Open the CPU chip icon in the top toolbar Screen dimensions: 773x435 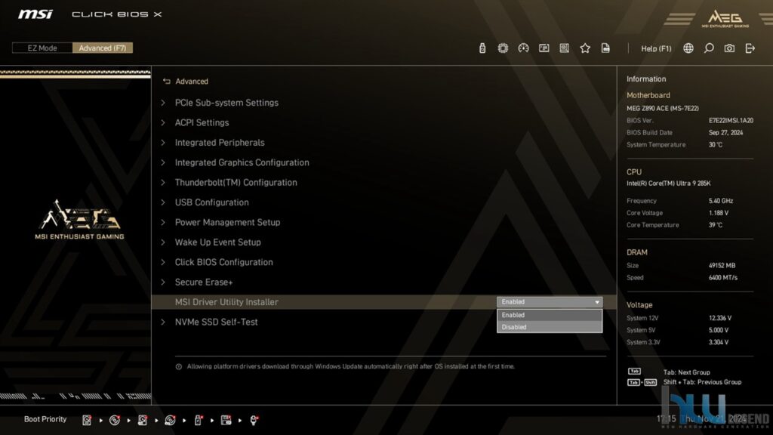(503, 48)
